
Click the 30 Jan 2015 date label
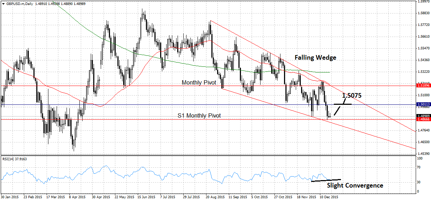(10, 196)
